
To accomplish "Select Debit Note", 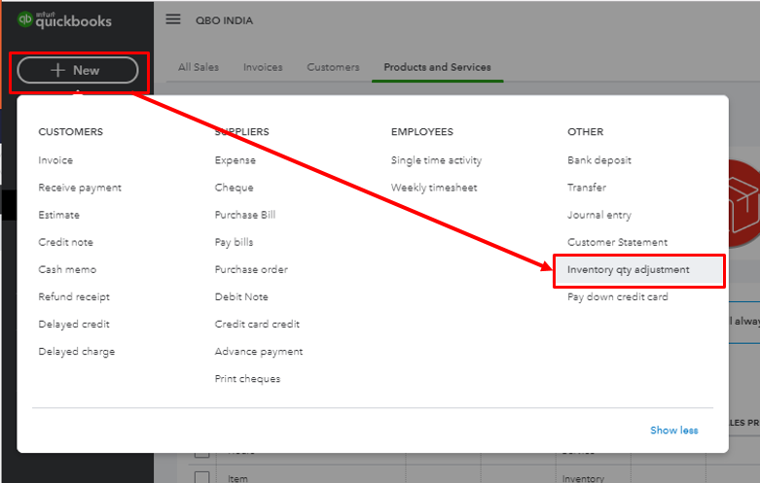I will tap(241, 296).
